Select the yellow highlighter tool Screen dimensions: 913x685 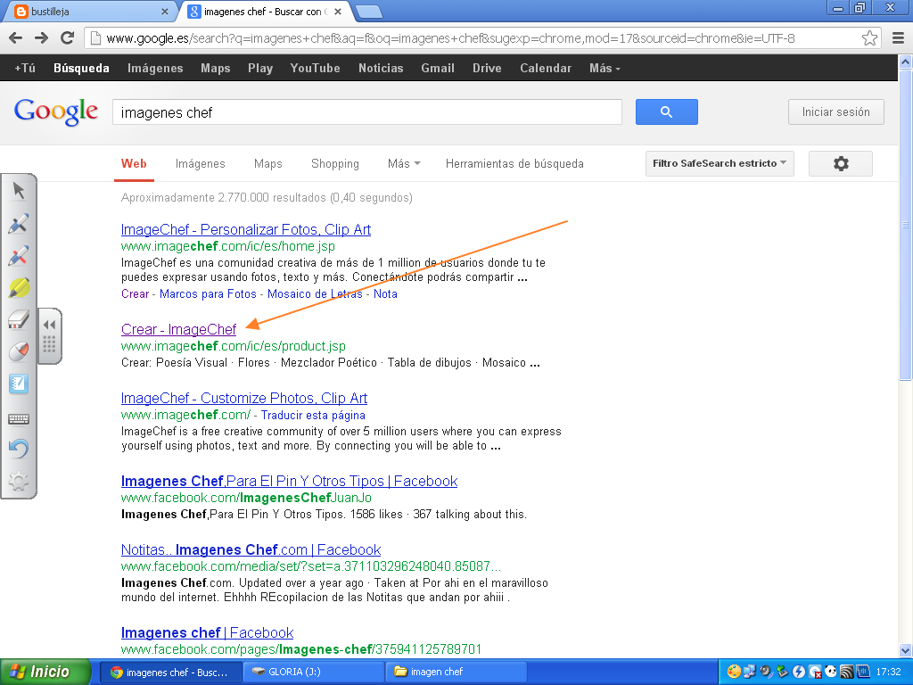[19, 288]
